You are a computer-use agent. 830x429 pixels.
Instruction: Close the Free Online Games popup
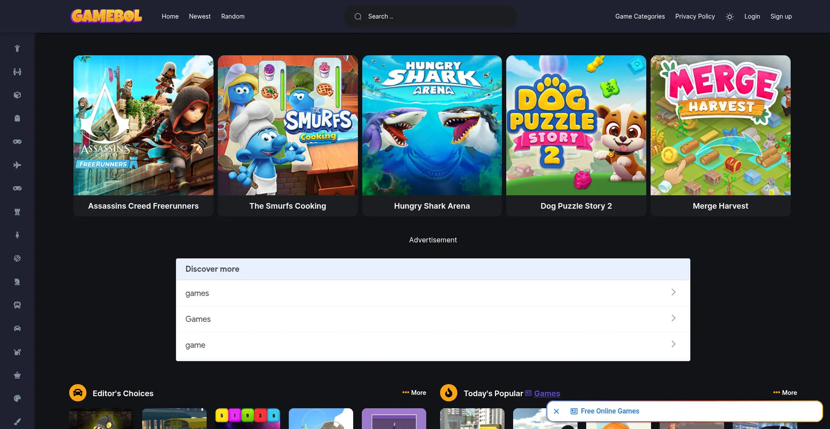(556, 411)
